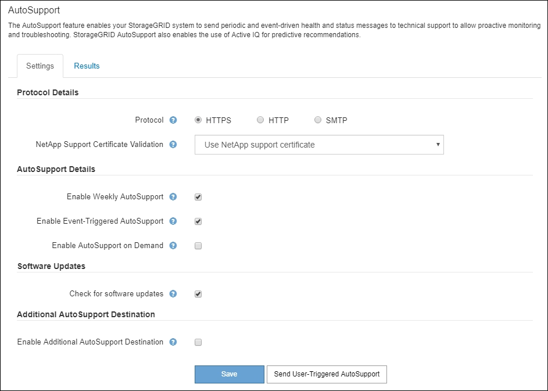548x391 pixels.
Task: Show help for Enable Additional AutoSupport Destination
Action: 173,342
